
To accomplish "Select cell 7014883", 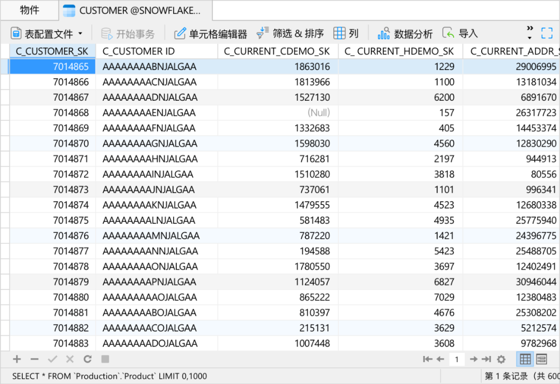I will tap(52, 343).
